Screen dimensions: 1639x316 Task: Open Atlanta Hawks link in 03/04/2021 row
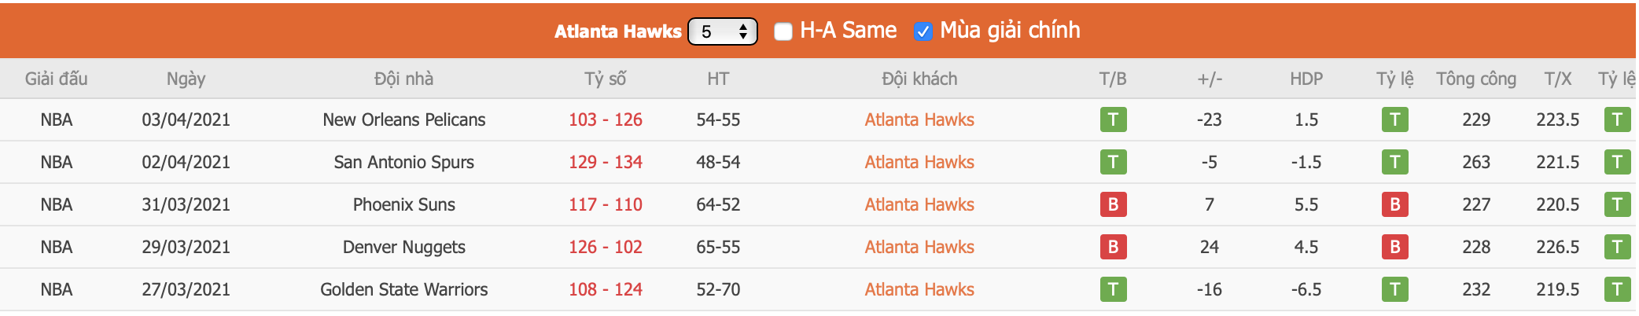[x=919, y=119]
